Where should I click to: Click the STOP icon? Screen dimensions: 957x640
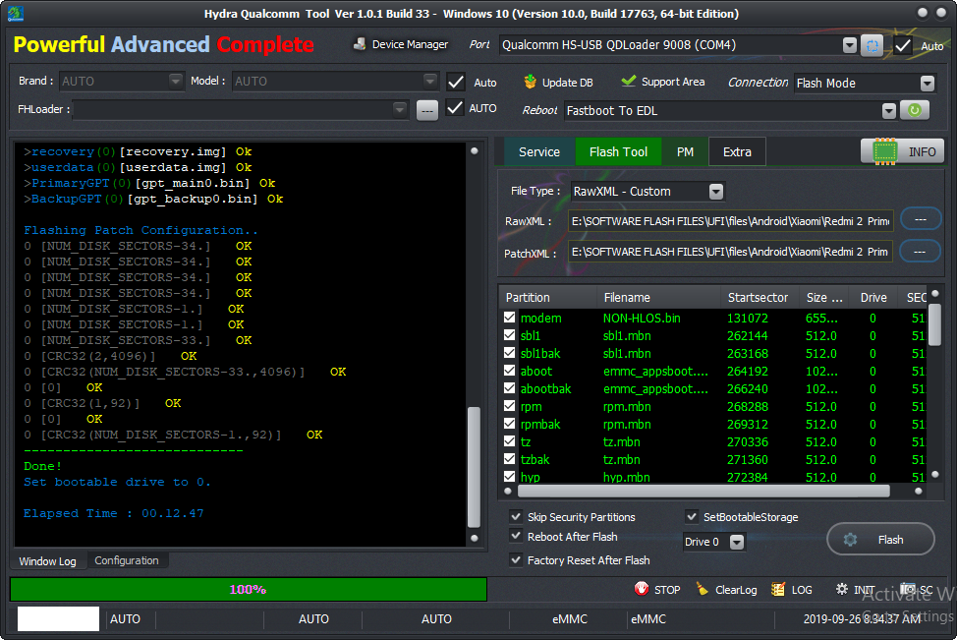[642, 589]
